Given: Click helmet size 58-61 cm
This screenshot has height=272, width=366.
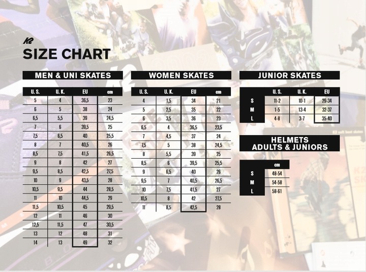Looking at the screenshot, I should click(x=277, y=191).
